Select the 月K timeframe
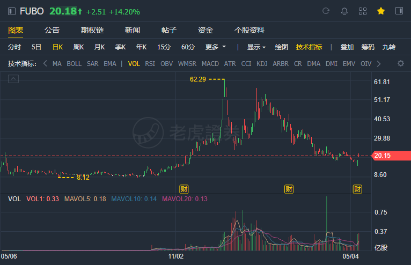 coord(99,47)
